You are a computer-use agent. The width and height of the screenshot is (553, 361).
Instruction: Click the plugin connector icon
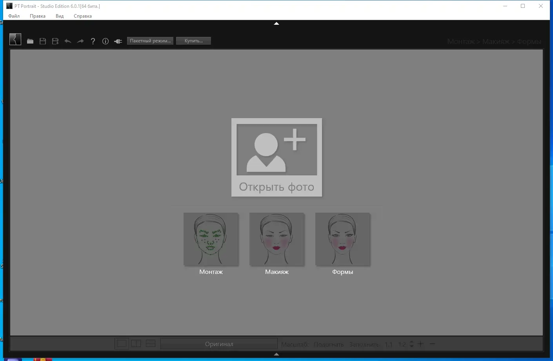point(118,41)
